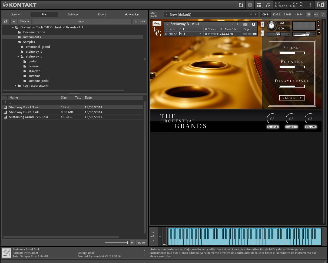This screenshot has width=328, height=263.
Task: Switch to the Files tab
Action: coord(44,15)
